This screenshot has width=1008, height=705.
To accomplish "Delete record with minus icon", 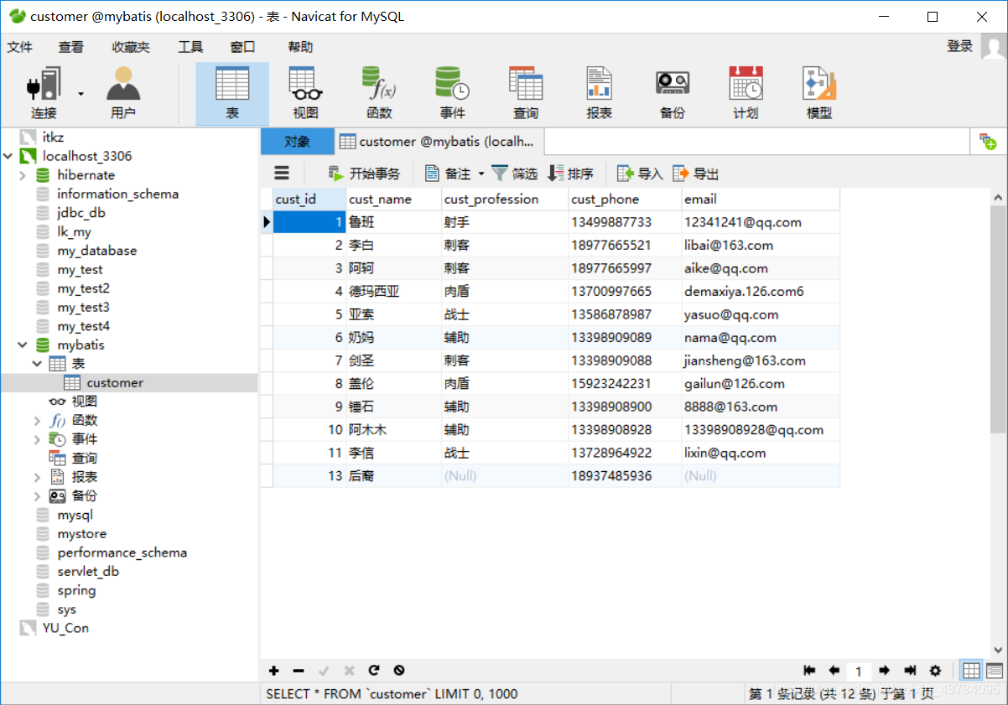I will click(x=299, y=671).
